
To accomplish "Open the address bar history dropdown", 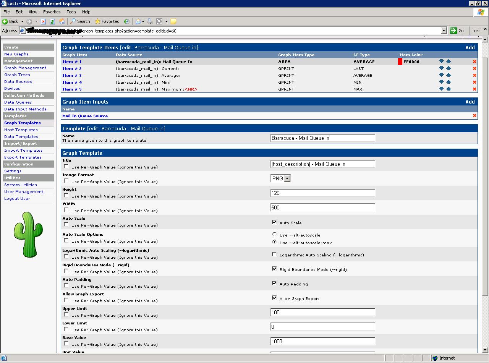I will pyautogui.click(x=444, y=31).
